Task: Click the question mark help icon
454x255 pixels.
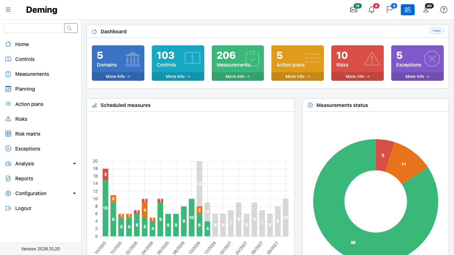Action: 444,10
